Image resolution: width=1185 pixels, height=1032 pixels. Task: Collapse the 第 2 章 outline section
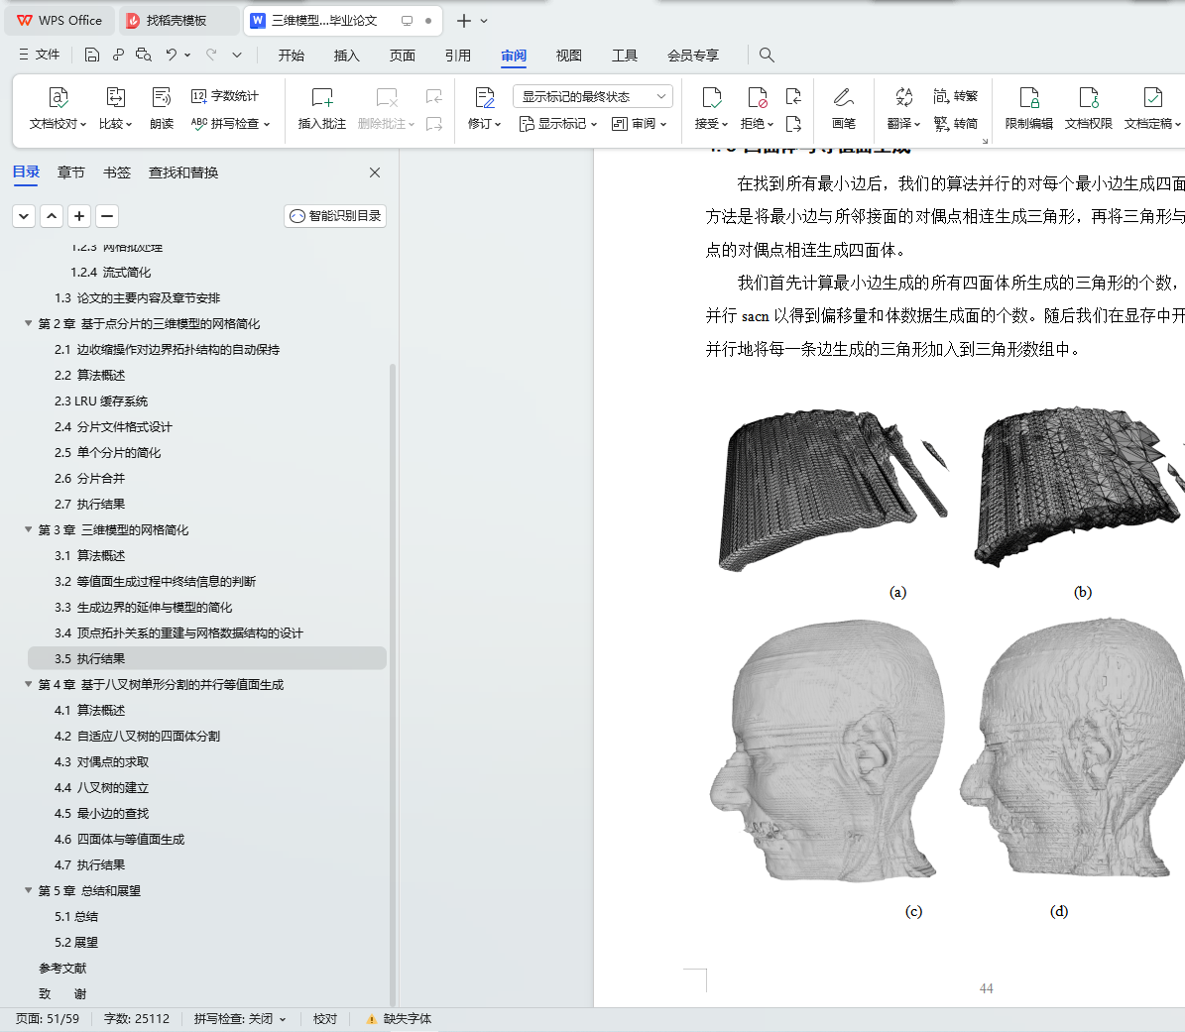(x=29, y=323)
